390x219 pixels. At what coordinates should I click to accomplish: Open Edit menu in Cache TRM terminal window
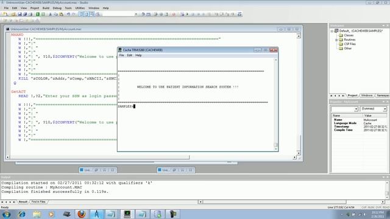click(130, 55)
